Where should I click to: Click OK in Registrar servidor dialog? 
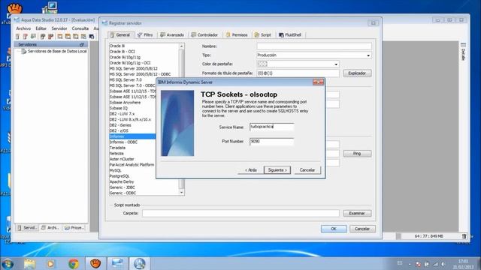334,229
